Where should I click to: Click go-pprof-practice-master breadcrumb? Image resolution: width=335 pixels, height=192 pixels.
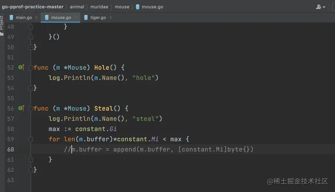tap(33, 7)
